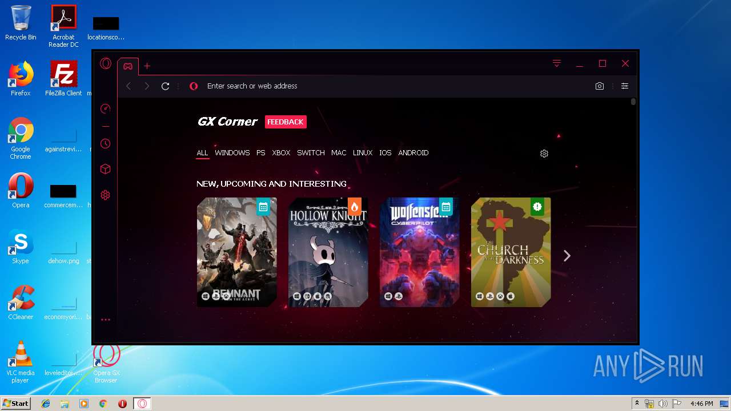
Task: Select the Opera desktop shortcut
Action: (x=21, y=191)
